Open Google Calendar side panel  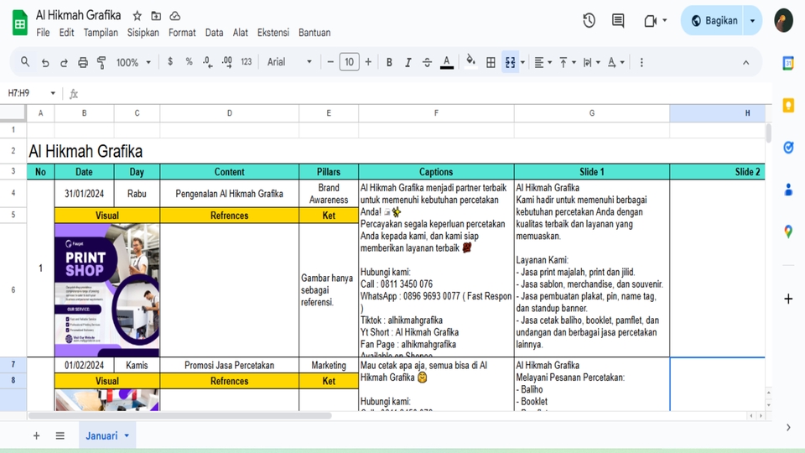[x=788, y=63]
